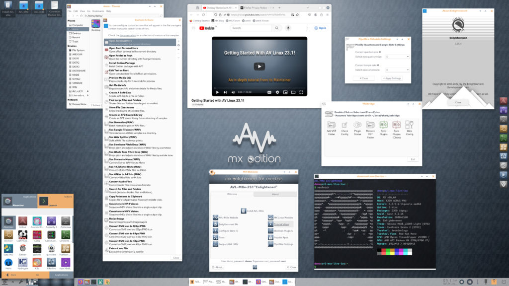Launch K3b from the application menu
This screenshot has height=286, width=509.
(37, 264)
